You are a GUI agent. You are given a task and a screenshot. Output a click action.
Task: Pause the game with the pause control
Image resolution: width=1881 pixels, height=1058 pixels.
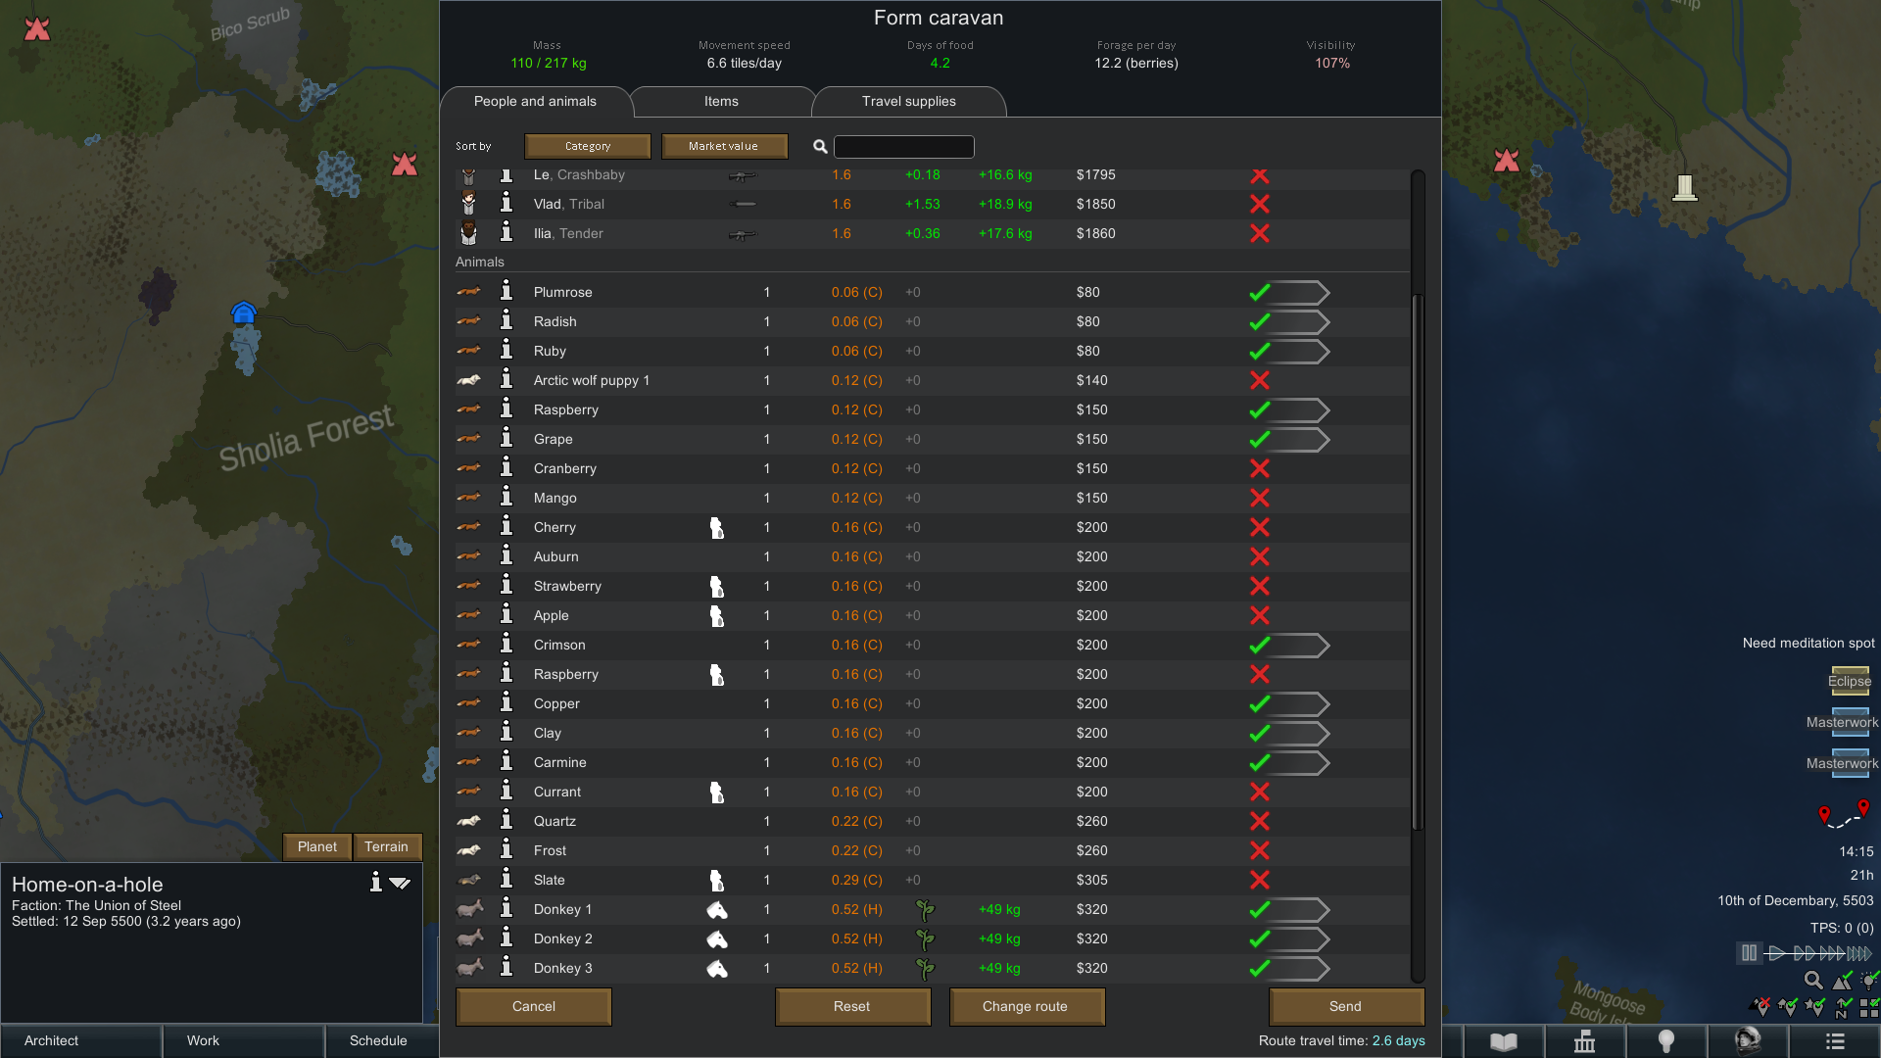pyautogui.click(x=1749, y=952)
